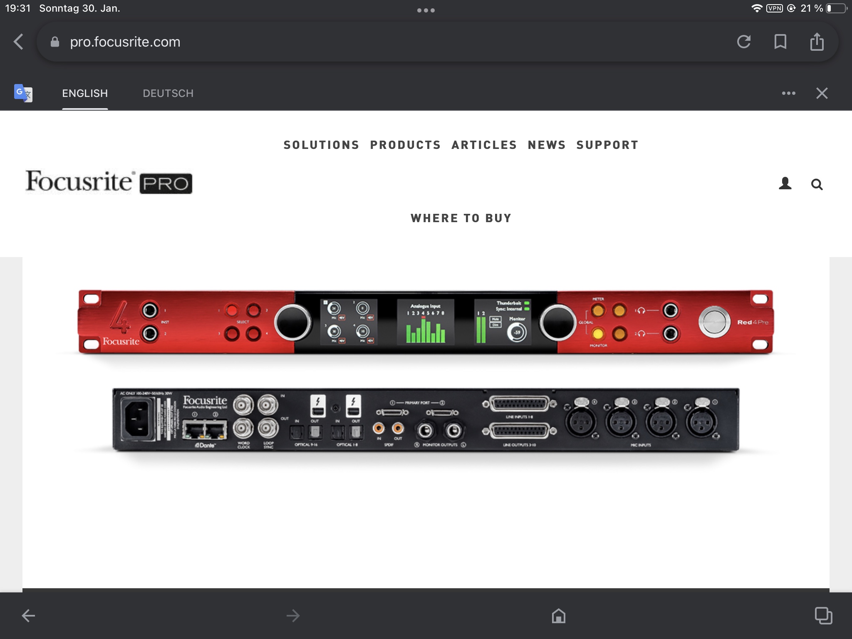
Task: Open site search magnifier
Action: [817, 184]
